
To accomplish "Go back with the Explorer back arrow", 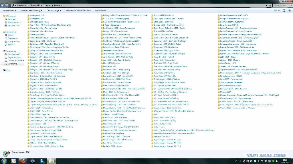I will coord(2,5).
